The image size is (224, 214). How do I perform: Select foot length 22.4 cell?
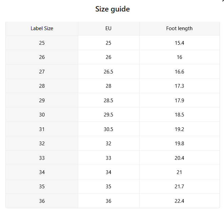179,201
